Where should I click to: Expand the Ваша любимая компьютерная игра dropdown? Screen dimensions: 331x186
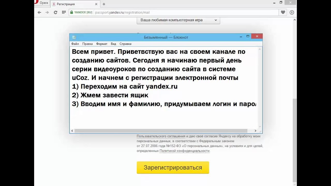(x=178, y=20)
